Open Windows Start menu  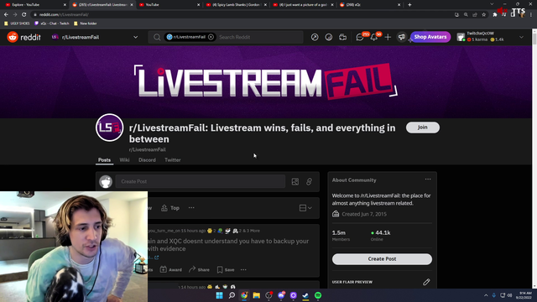click(219, 295)
